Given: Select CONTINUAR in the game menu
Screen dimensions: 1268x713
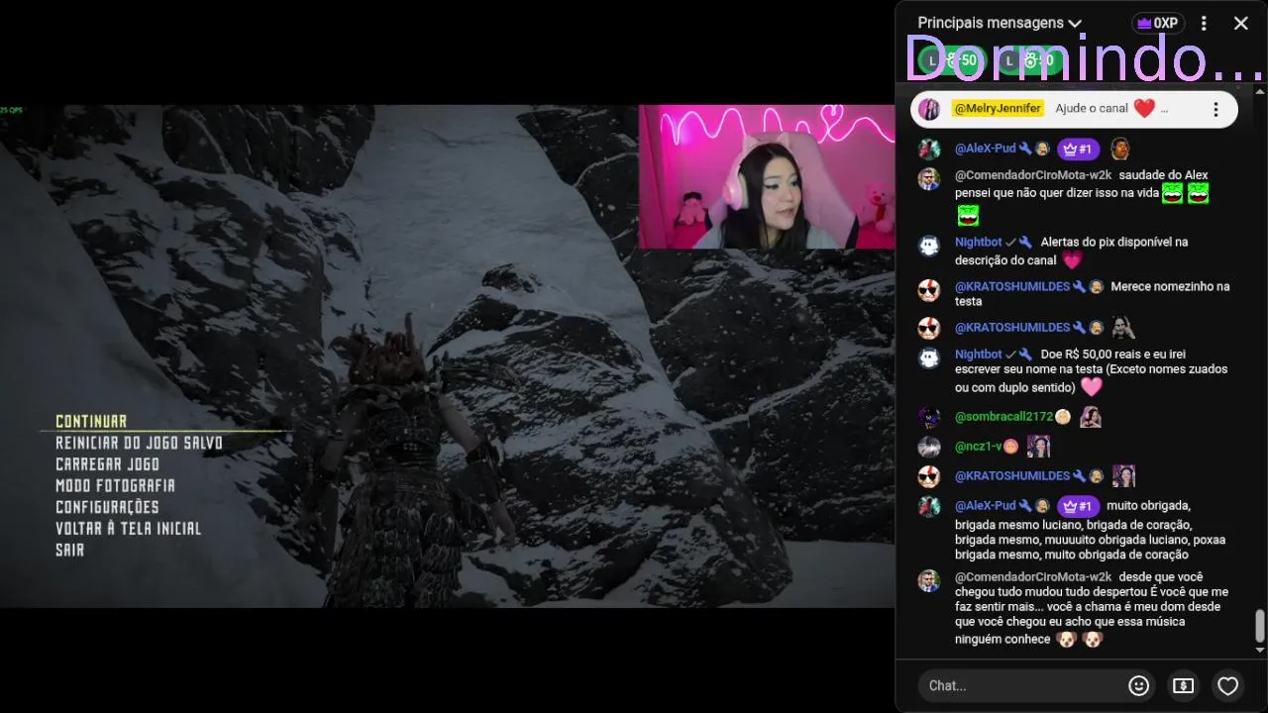Looking at the screenshot, I should [x=91, y=422].
